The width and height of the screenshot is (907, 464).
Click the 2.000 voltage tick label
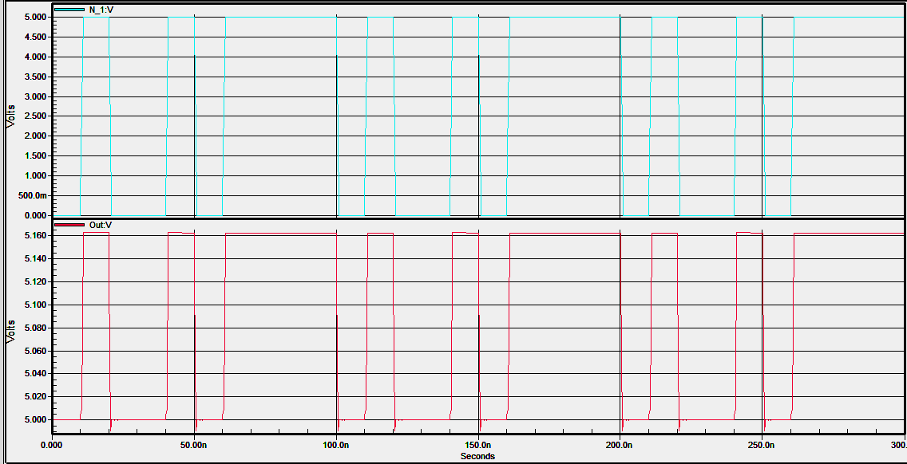click(x=37, y=136)
